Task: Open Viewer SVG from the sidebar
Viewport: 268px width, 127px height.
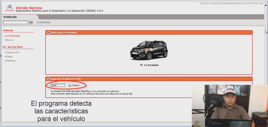Action: 13,53
